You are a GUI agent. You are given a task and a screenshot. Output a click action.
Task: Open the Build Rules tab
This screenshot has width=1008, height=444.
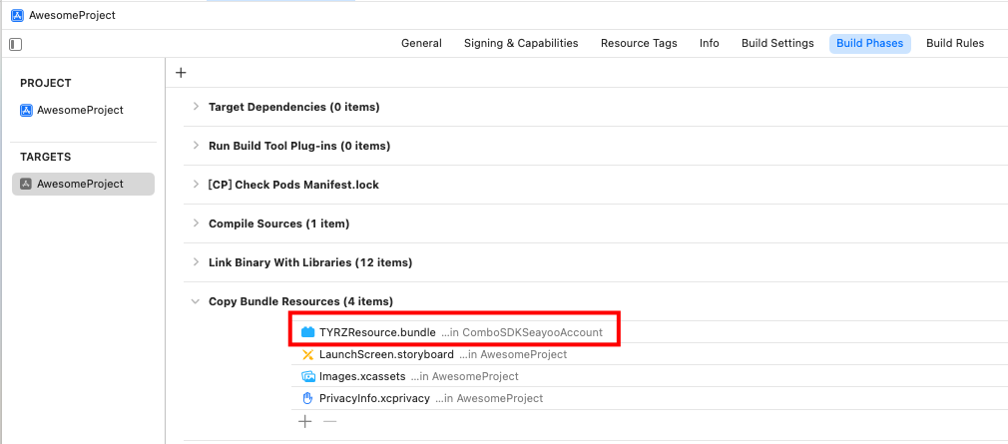955,44
